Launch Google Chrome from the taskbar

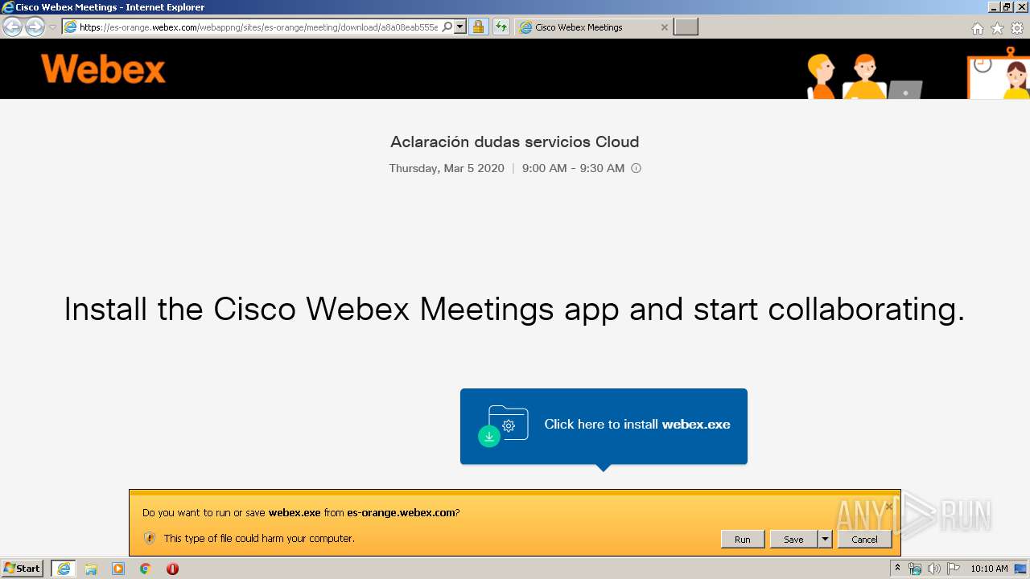pos(145,569)
